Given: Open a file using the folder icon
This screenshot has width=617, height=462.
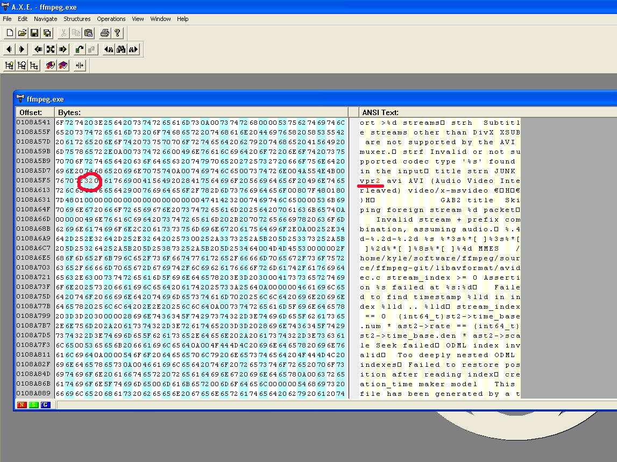Looking at the screenshot, I should tap(23, 33).
